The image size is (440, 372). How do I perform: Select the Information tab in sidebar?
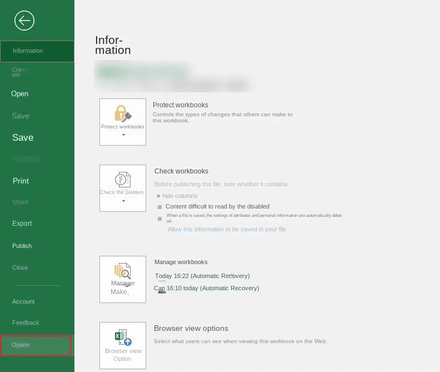pos(37,51)
